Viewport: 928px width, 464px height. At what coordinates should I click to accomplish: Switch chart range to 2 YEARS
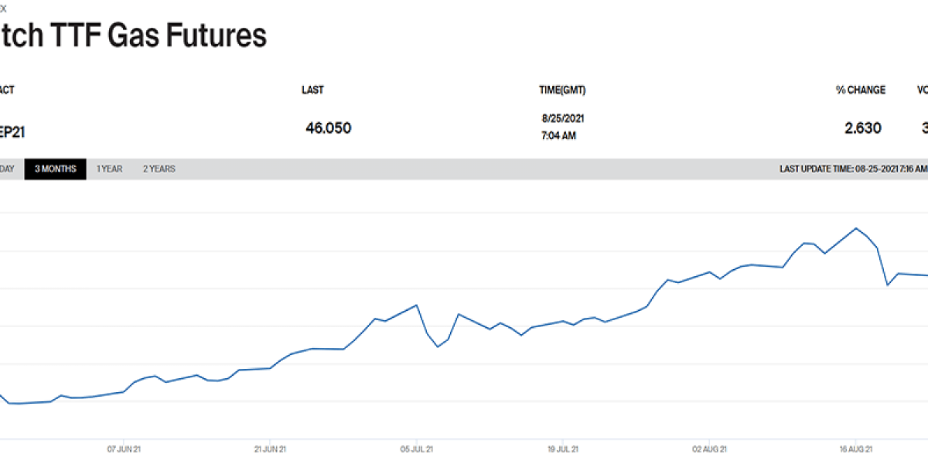(159, 169)
